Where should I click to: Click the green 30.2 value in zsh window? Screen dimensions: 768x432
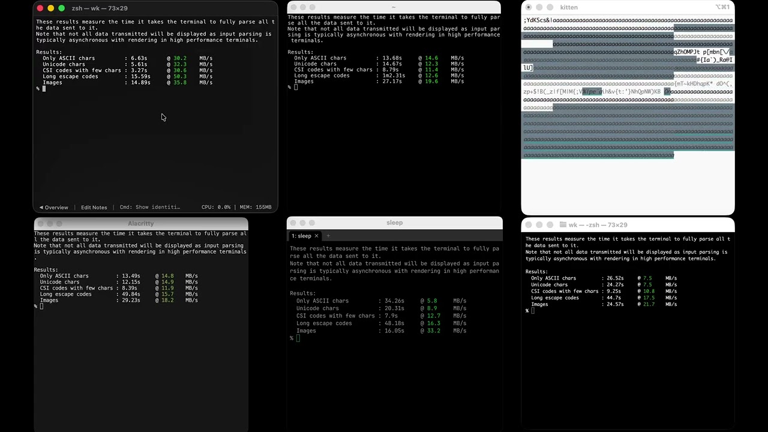tap(180, 58)
